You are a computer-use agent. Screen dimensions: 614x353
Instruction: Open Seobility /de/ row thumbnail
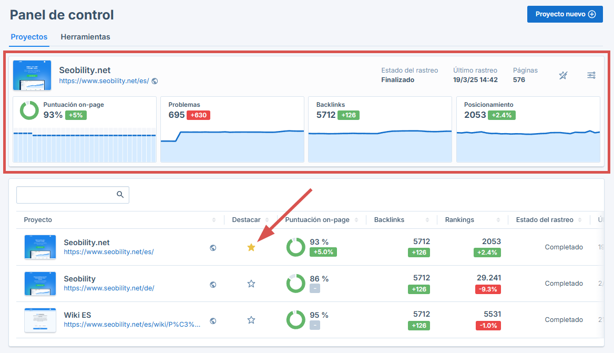(x=40, y=284)
